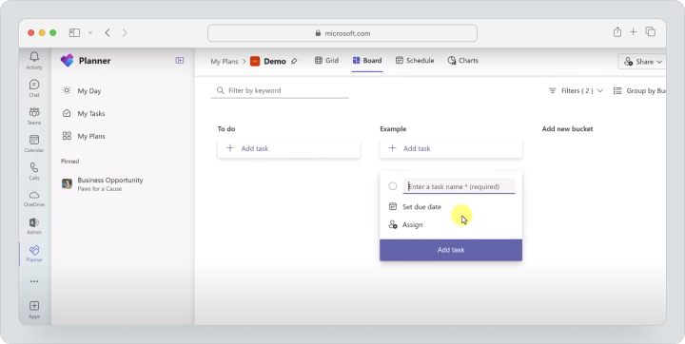Open the Share dropdown
685x344 pixels.
(x=642, y=62)
